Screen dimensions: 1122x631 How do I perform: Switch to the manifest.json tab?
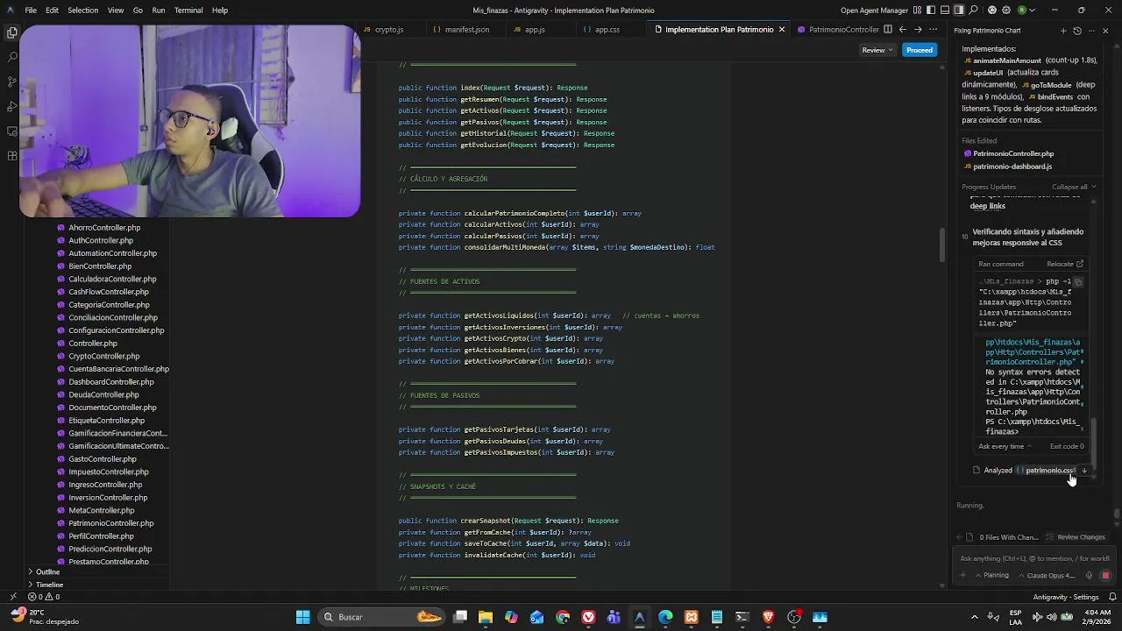pyautogui.click(x=466, y=30)
